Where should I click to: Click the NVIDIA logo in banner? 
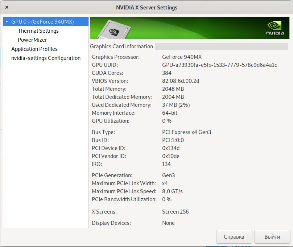[276, 28]
